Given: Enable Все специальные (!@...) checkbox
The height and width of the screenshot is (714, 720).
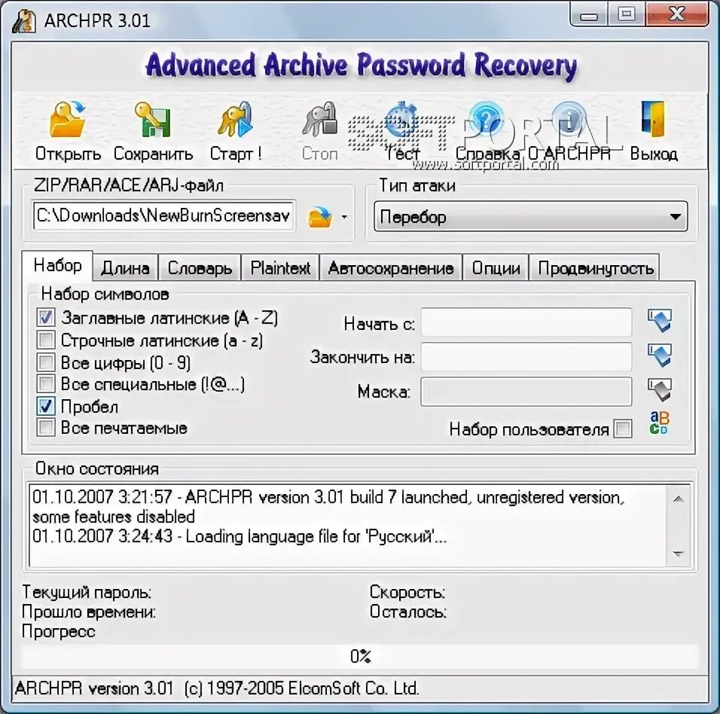Looking at the screenshot, I should point(46,384).
